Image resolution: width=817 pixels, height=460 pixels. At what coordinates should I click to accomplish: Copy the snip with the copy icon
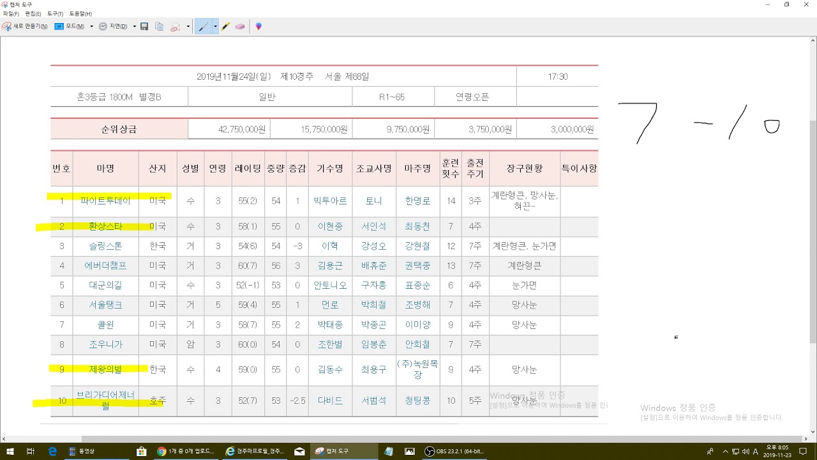(160, 27)
